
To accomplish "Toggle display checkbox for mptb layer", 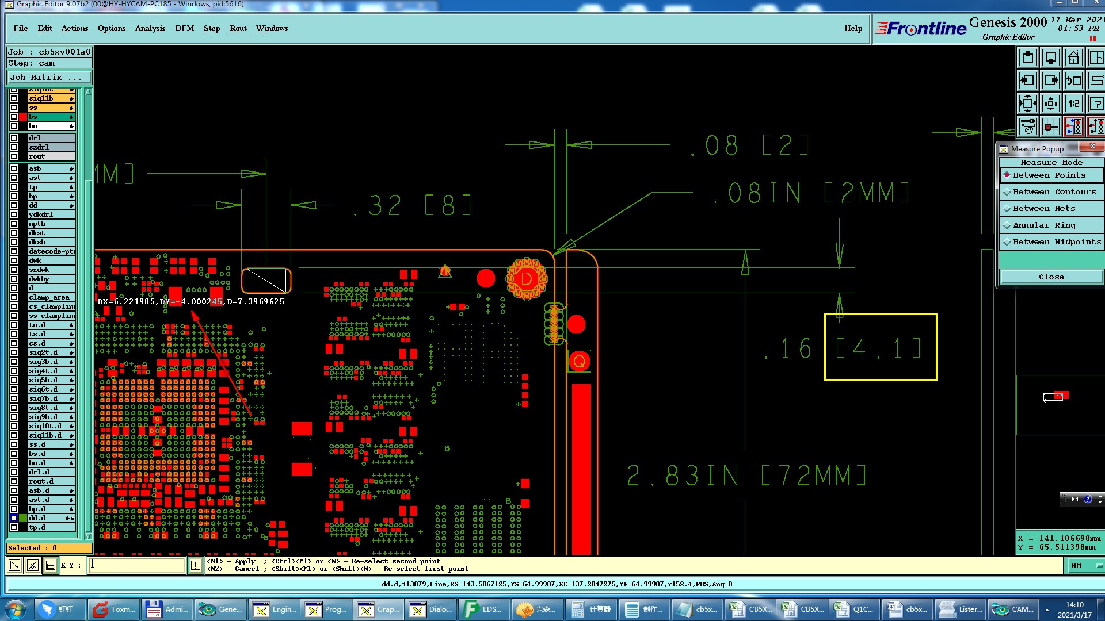I will [x=14, y=224].
